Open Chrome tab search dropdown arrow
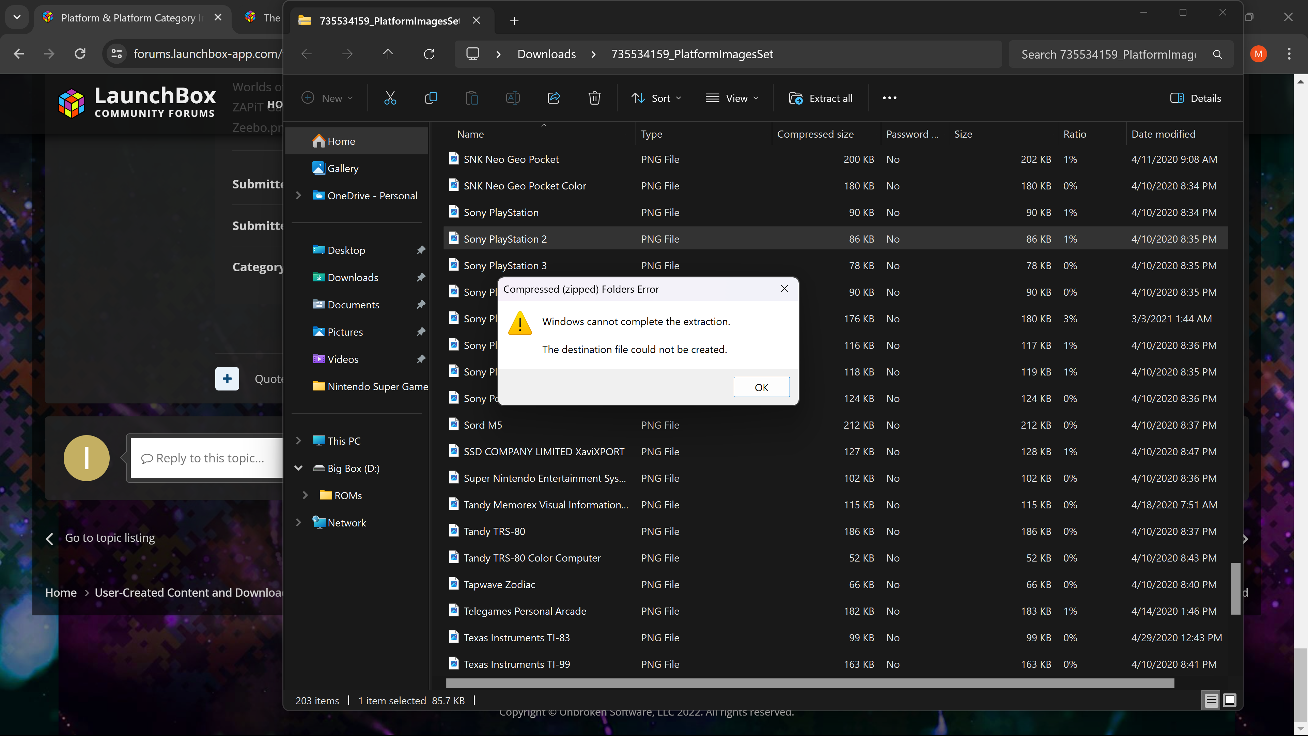The width and height of the screenshot is (1308, 736). (17, 17)
